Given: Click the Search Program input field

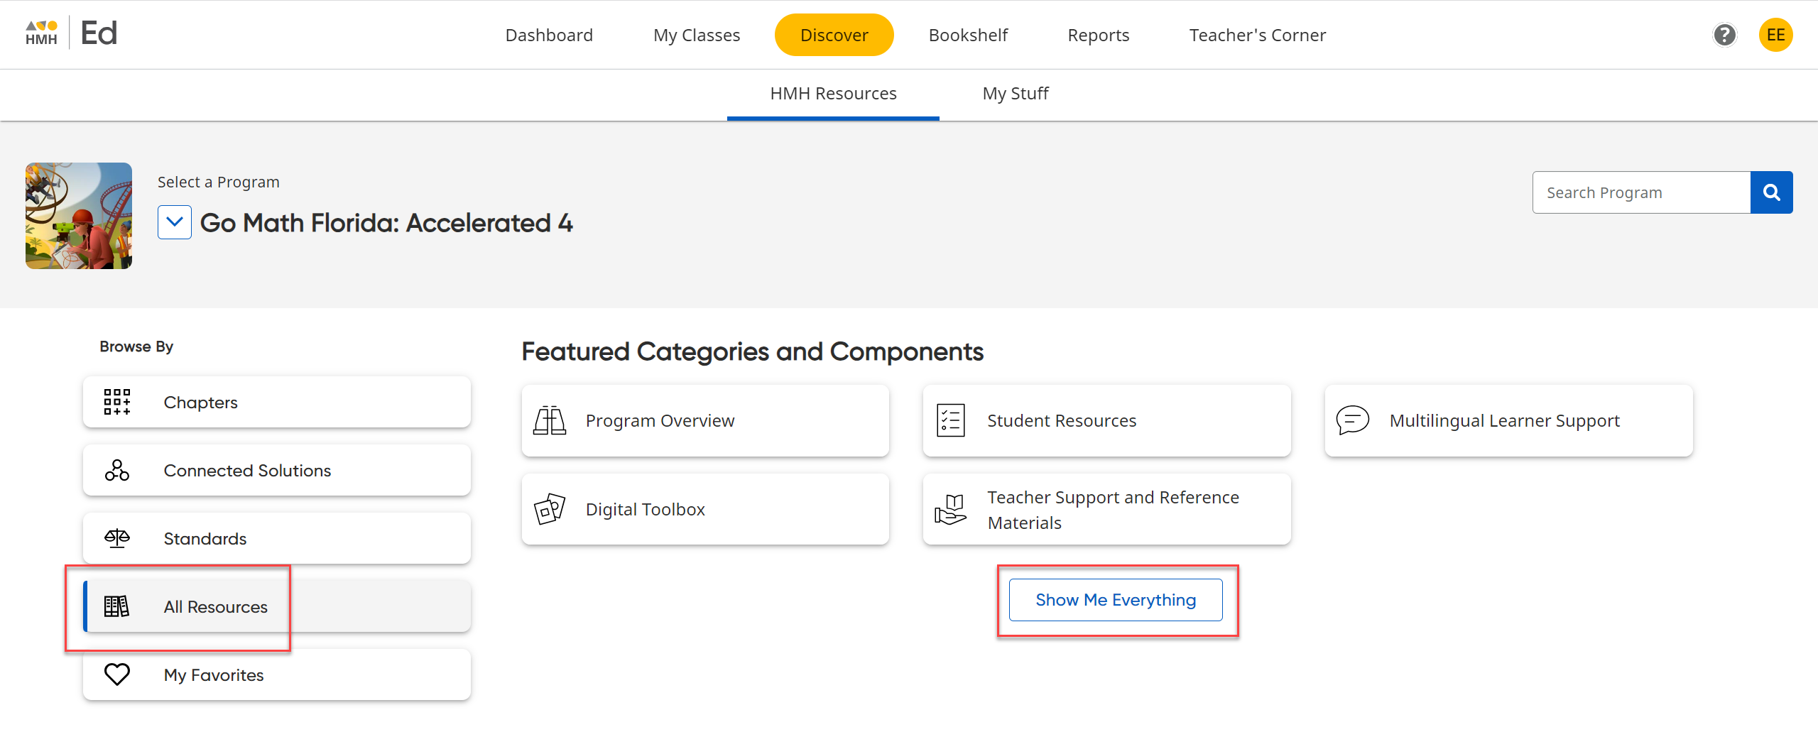Looking at the screenshot, I should (x=1640, y=192).
